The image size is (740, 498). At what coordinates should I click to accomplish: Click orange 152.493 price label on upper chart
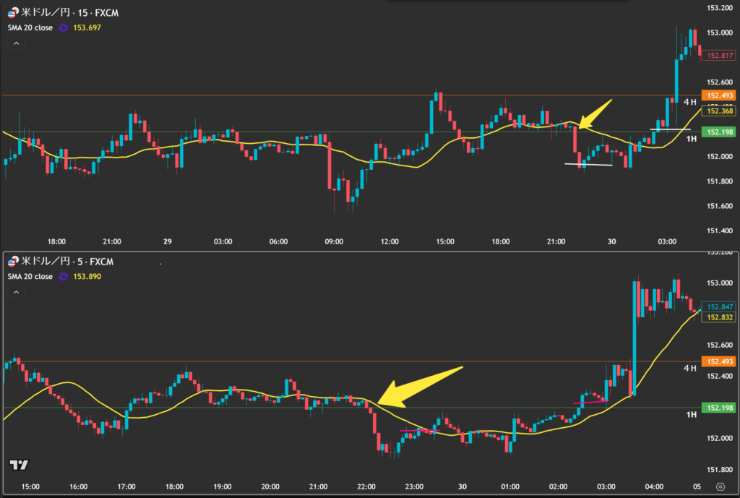720,95
